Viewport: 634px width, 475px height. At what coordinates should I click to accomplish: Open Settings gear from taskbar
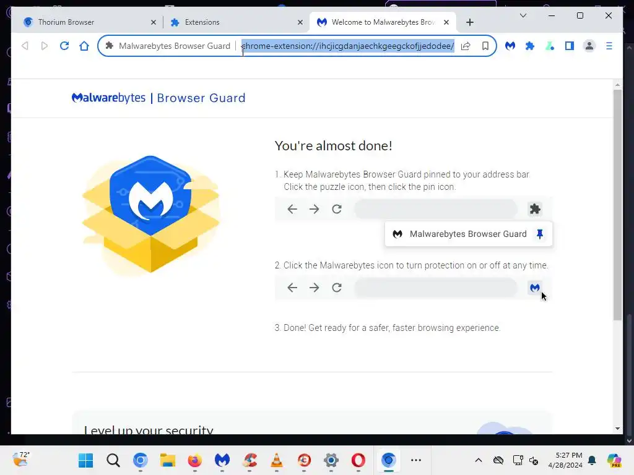tap(331, 460)
